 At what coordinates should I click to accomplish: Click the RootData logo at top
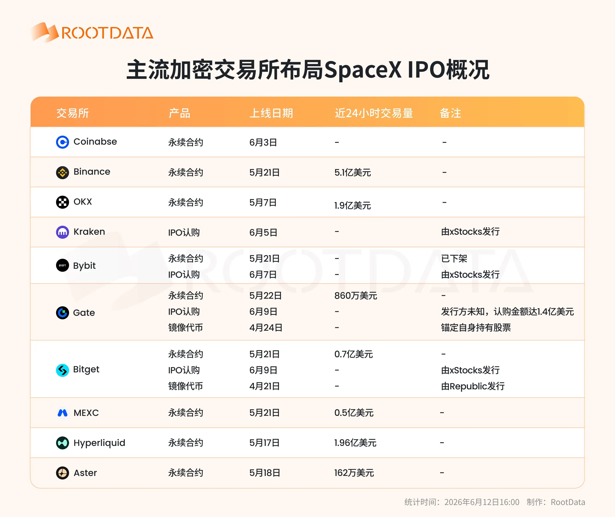pos(92,32)
